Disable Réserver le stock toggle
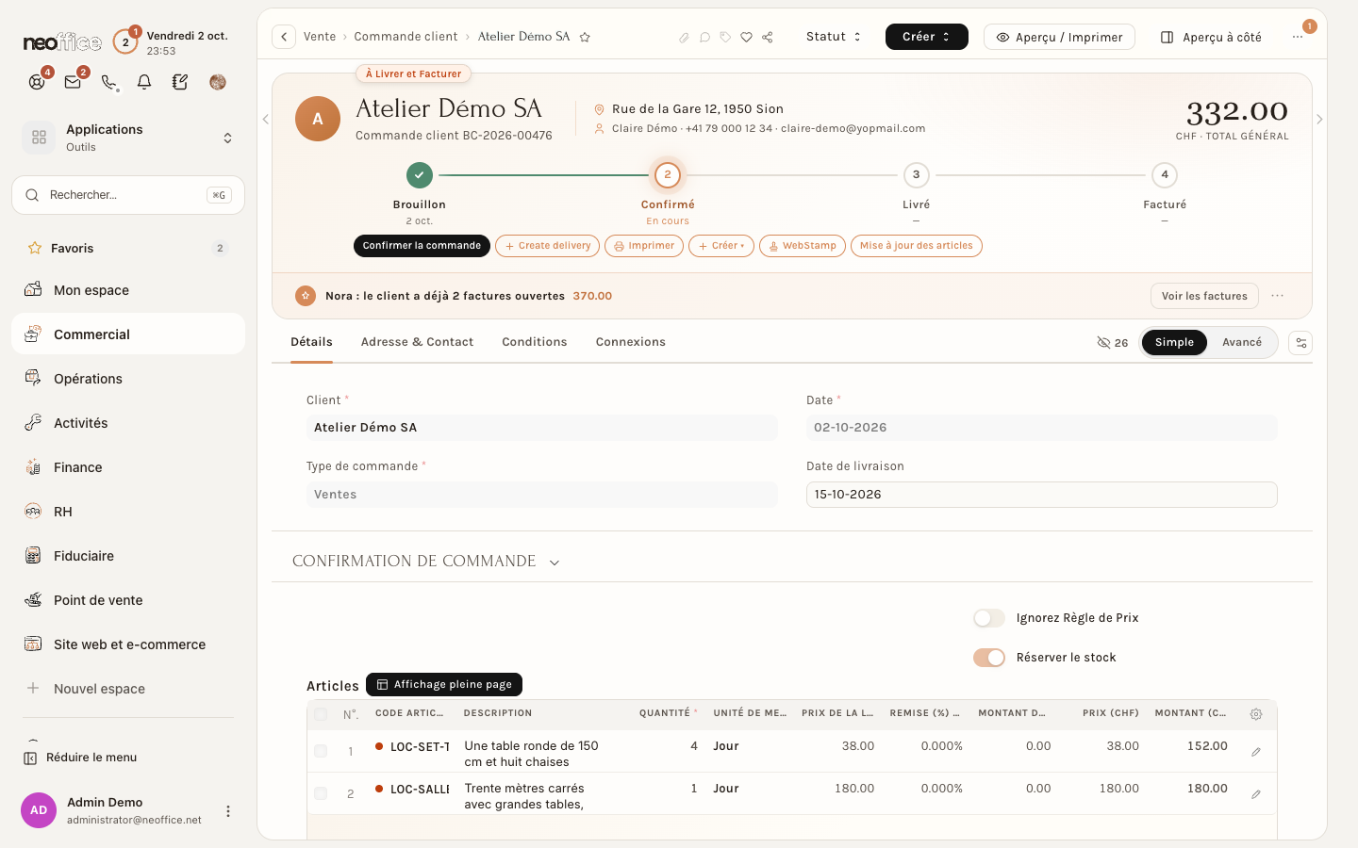Screen dimensions: 1358x848 [x=989, y=658]
